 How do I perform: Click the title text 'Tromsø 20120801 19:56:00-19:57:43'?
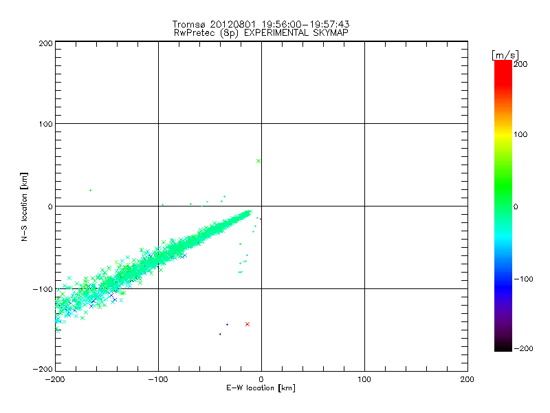(261, 24)
